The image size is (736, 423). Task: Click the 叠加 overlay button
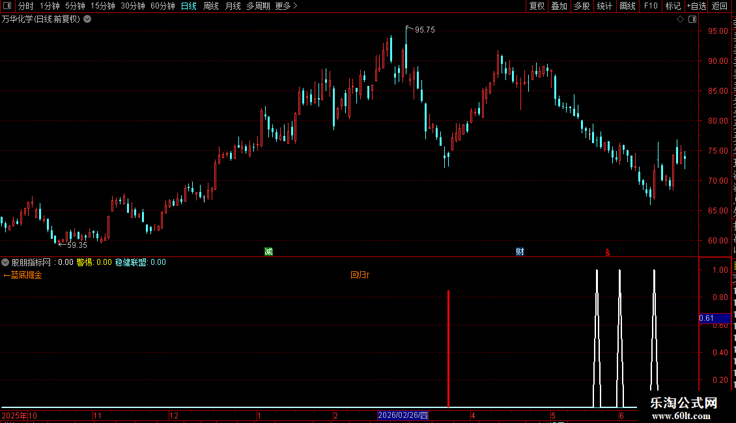pos(559,6)
